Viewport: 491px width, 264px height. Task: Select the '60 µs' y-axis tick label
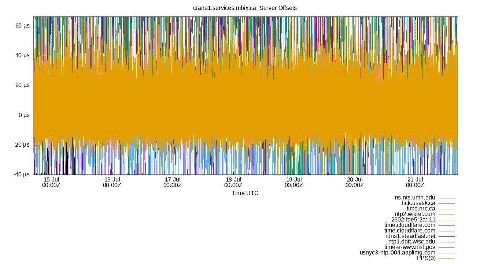point(23,25)
